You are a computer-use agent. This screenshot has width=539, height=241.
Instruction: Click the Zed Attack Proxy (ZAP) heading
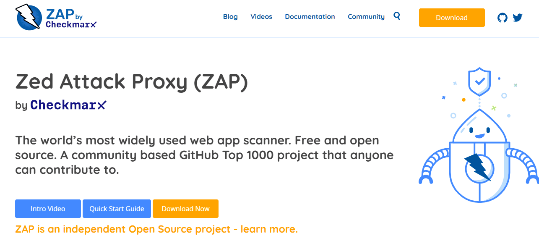pos(132,82)
